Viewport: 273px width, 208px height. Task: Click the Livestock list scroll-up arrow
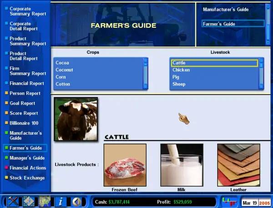(261, 60)
